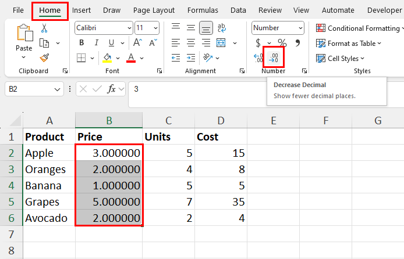Open the font size 11 dropdown

tap(155, 28)
